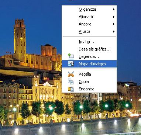
Task: Click the clipboard icon beside Enganxa
Action: pyautogui.click(x=71, y=89)
